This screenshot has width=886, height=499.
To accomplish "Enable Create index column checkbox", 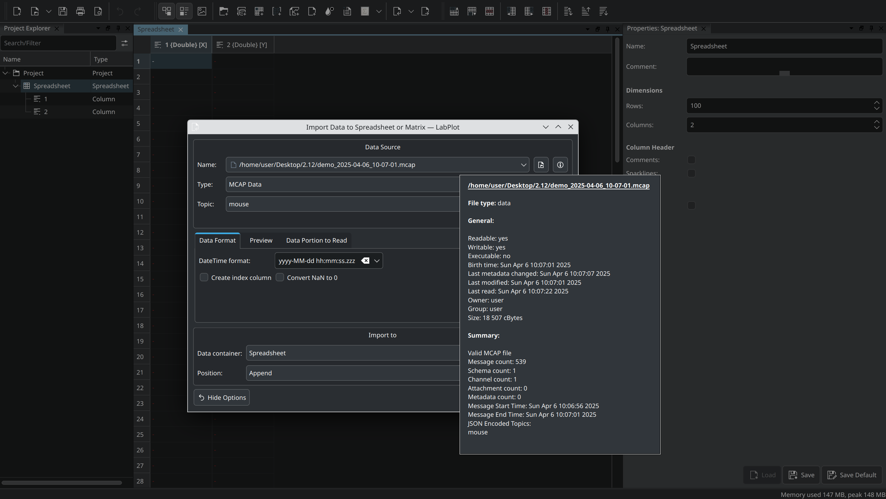I will click(204, 277).
